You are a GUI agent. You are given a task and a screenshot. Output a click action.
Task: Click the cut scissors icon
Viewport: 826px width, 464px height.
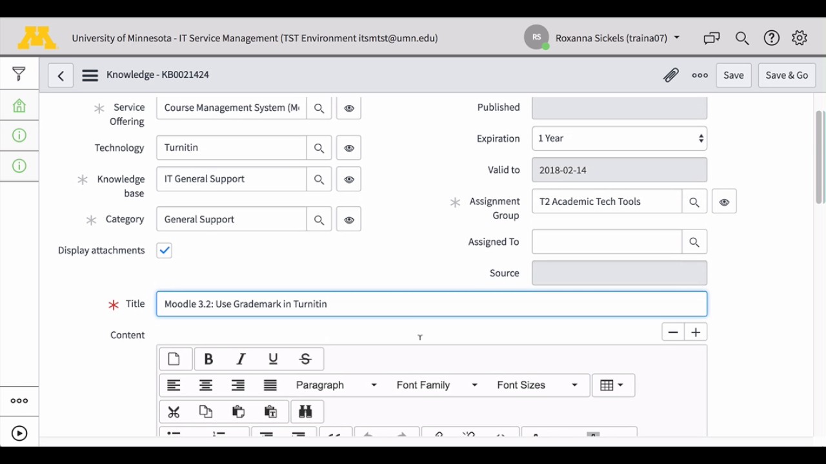tap(174, 412)
